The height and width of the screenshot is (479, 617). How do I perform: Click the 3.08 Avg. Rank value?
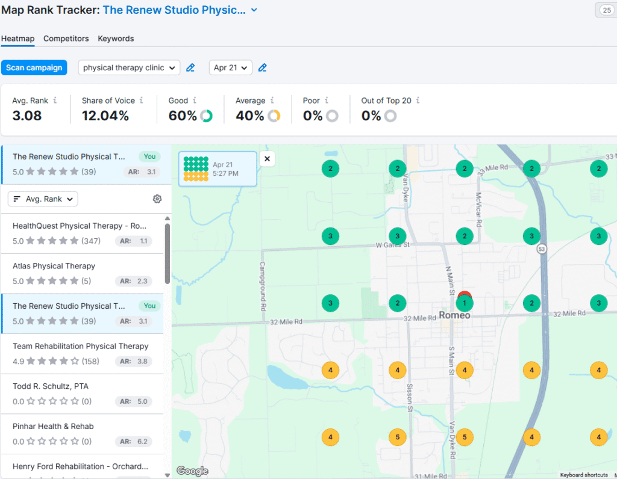coord(27,116)
